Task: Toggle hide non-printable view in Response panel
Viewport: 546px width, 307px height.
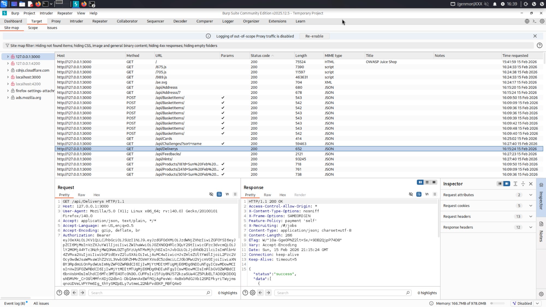Action: click(411, 194)
